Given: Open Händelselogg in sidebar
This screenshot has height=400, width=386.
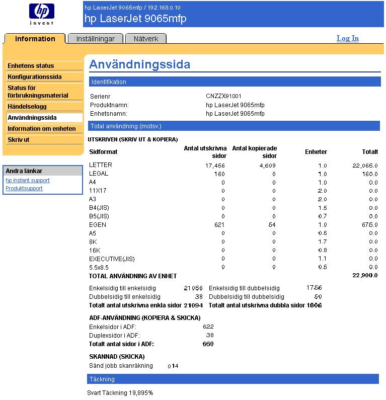Looking at the screenshot, I should (x=44, y=107).
